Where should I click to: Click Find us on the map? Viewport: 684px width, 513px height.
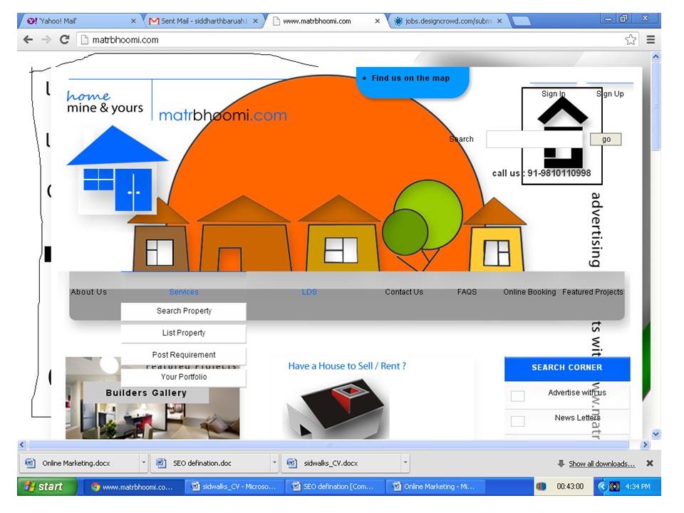410,78
